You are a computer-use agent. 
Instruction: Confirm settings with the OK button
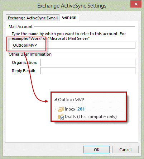[x=96, y=150]
